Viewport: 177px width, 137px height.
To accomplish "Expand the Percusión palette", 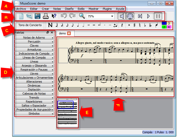I will click(x=34, y=42).
